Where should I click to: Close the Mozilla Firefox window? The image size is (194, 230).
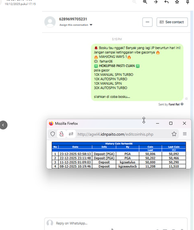(184, 123)
